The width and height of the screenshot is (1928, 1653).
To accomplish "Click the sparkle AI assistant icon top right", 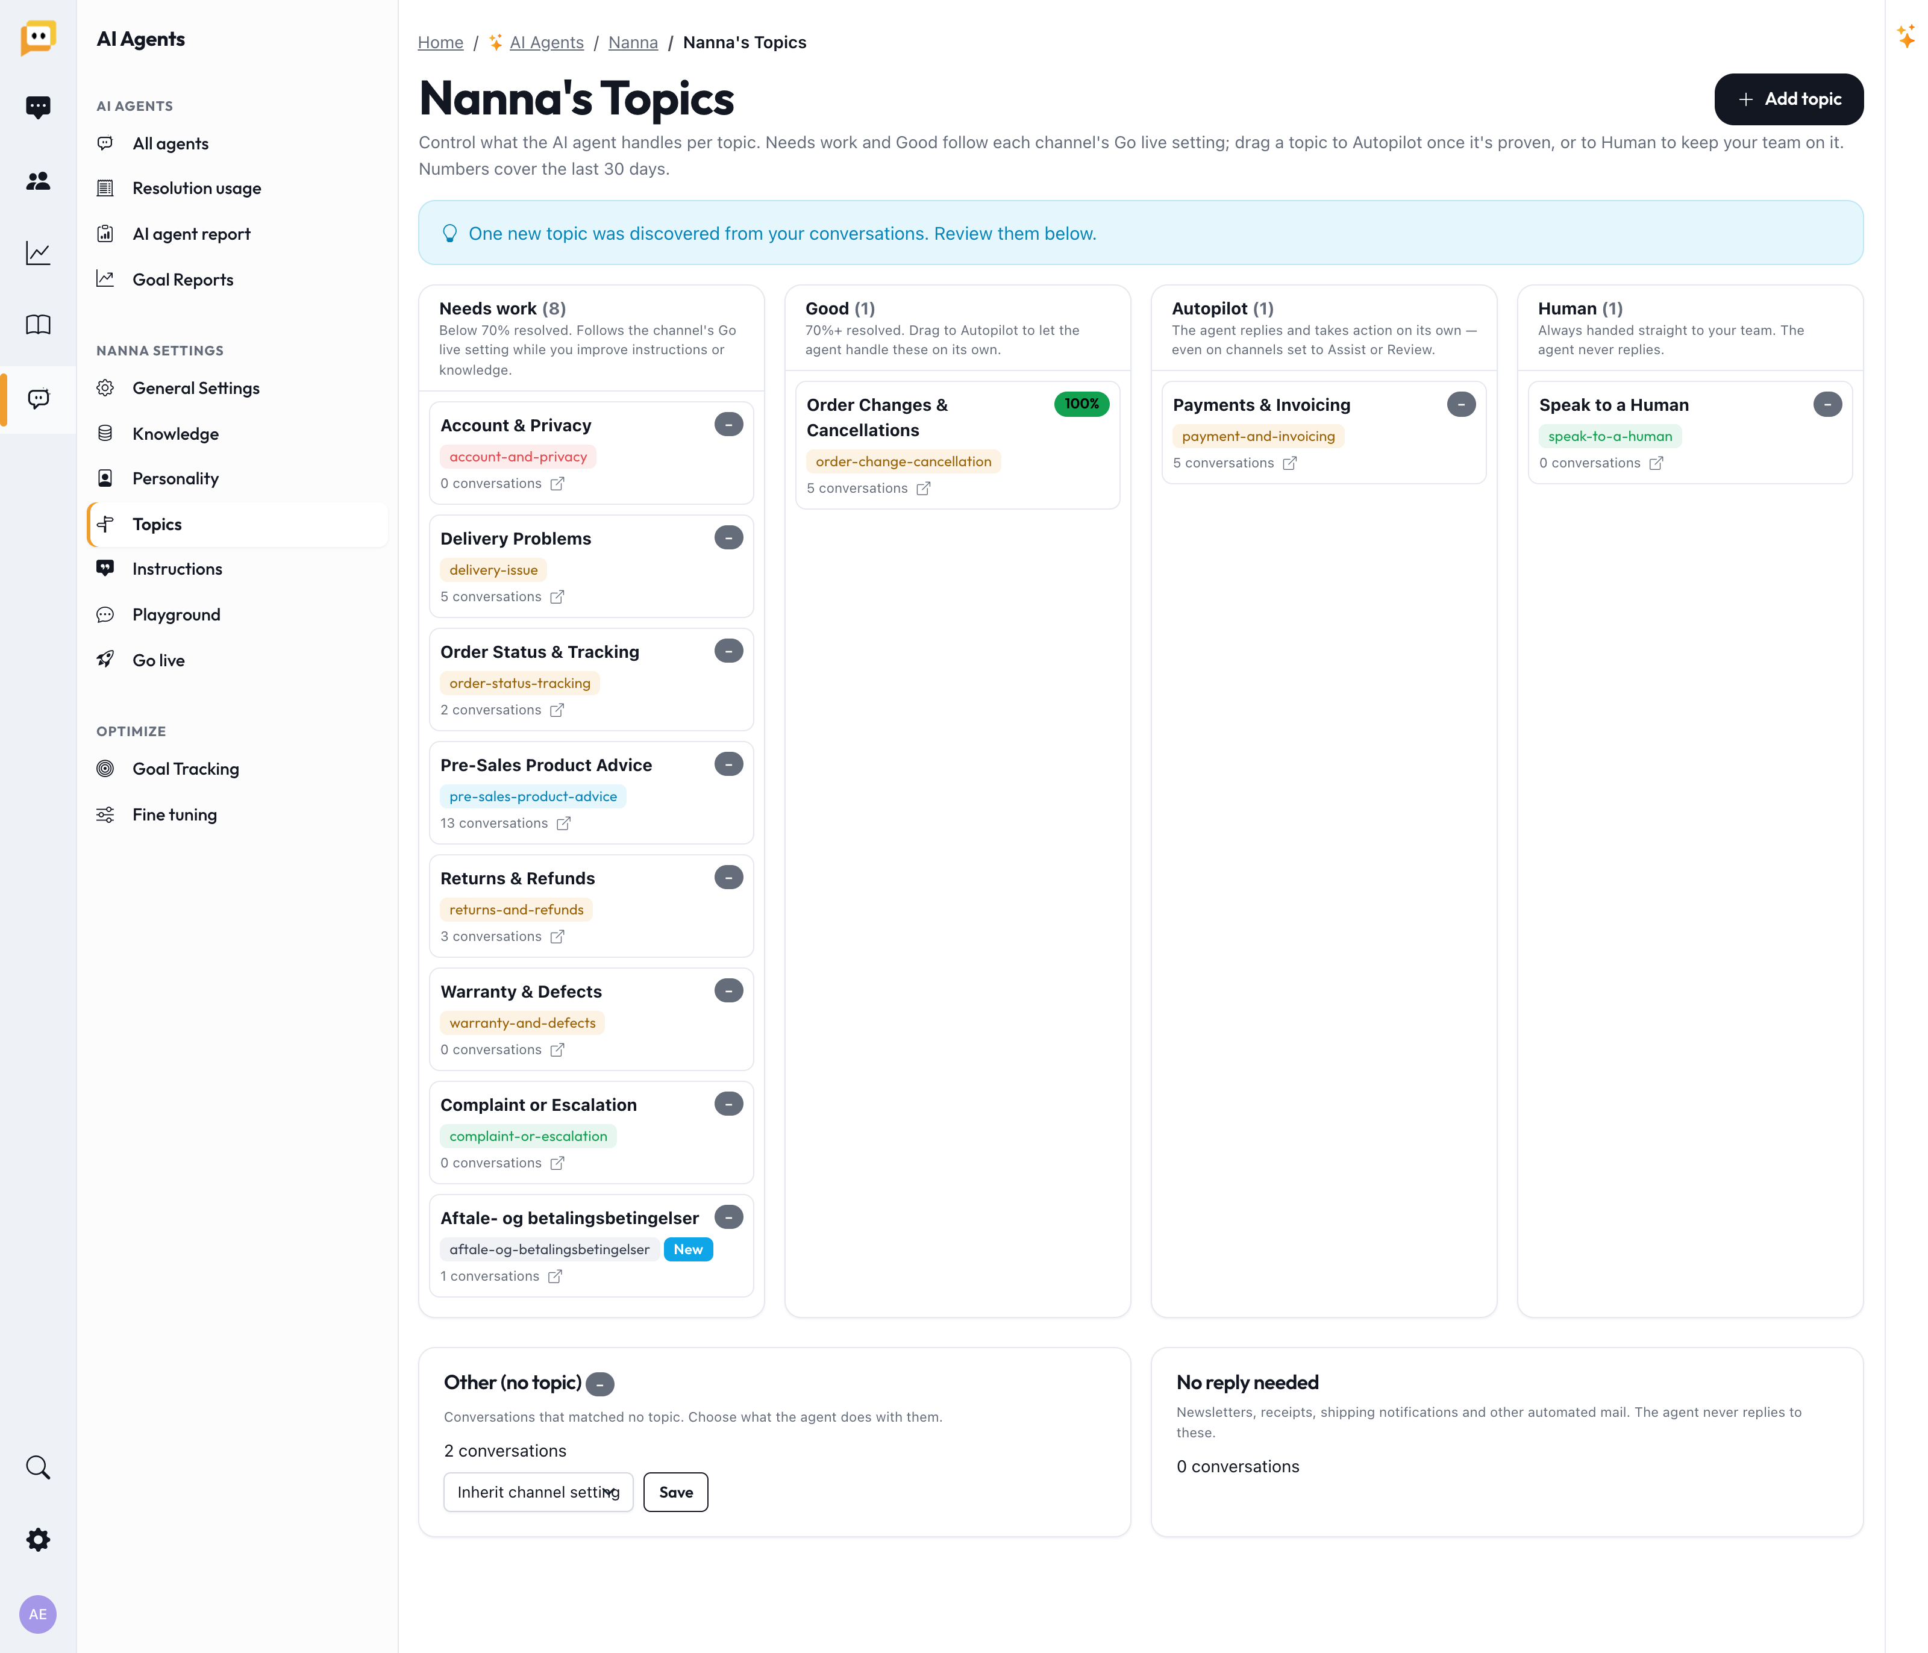I will (1906, 36).
